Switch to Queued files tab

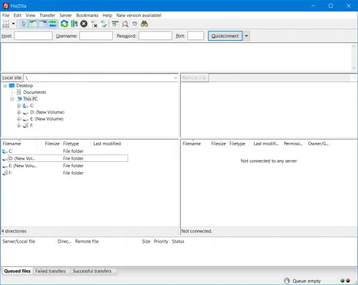tap(17, 271)
